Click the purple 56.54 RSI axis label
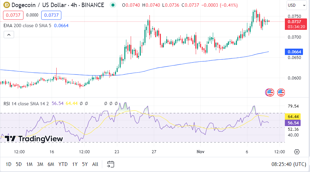This screenshot has height=172, width=310. [293, 123]
